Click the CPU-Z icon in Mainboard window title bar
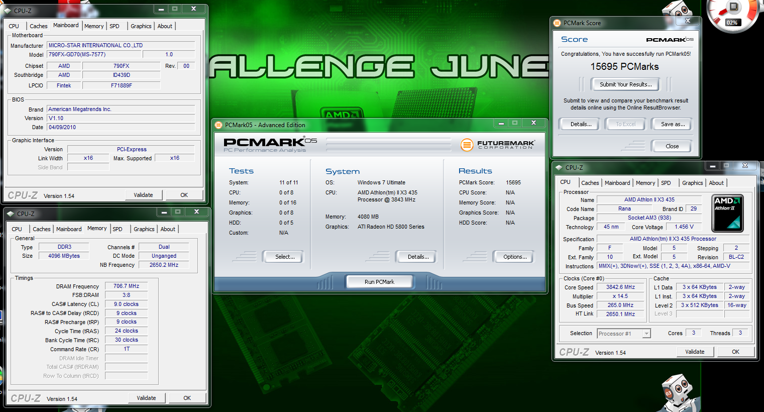This screenshot has height=412, width=764. click(x=9, y=11)
